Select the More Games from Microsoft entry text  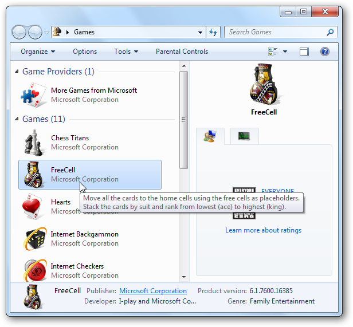94,94
